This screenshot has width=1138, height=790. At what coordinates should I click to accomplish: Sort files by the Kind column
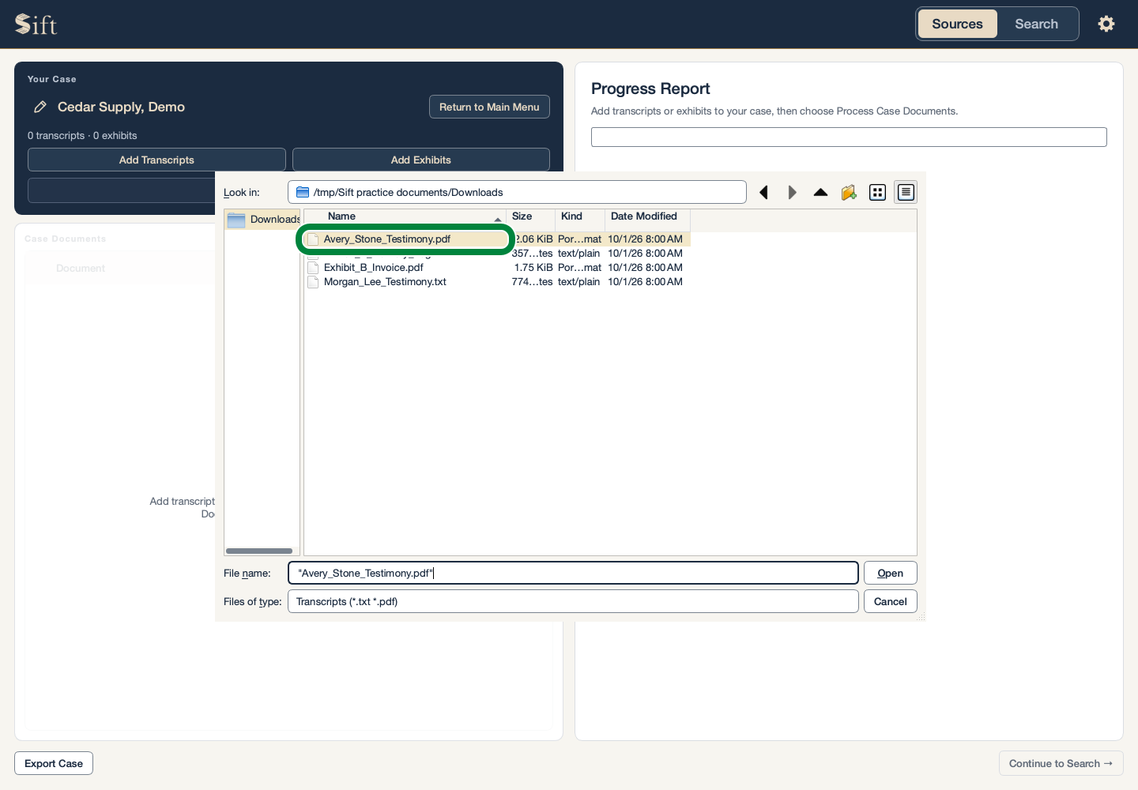point(580,216)
